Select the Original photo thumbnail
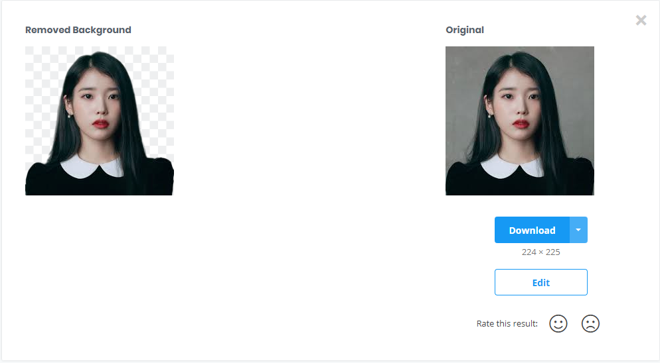This screenshot has height=363, width=660. (x=520, y=121)
